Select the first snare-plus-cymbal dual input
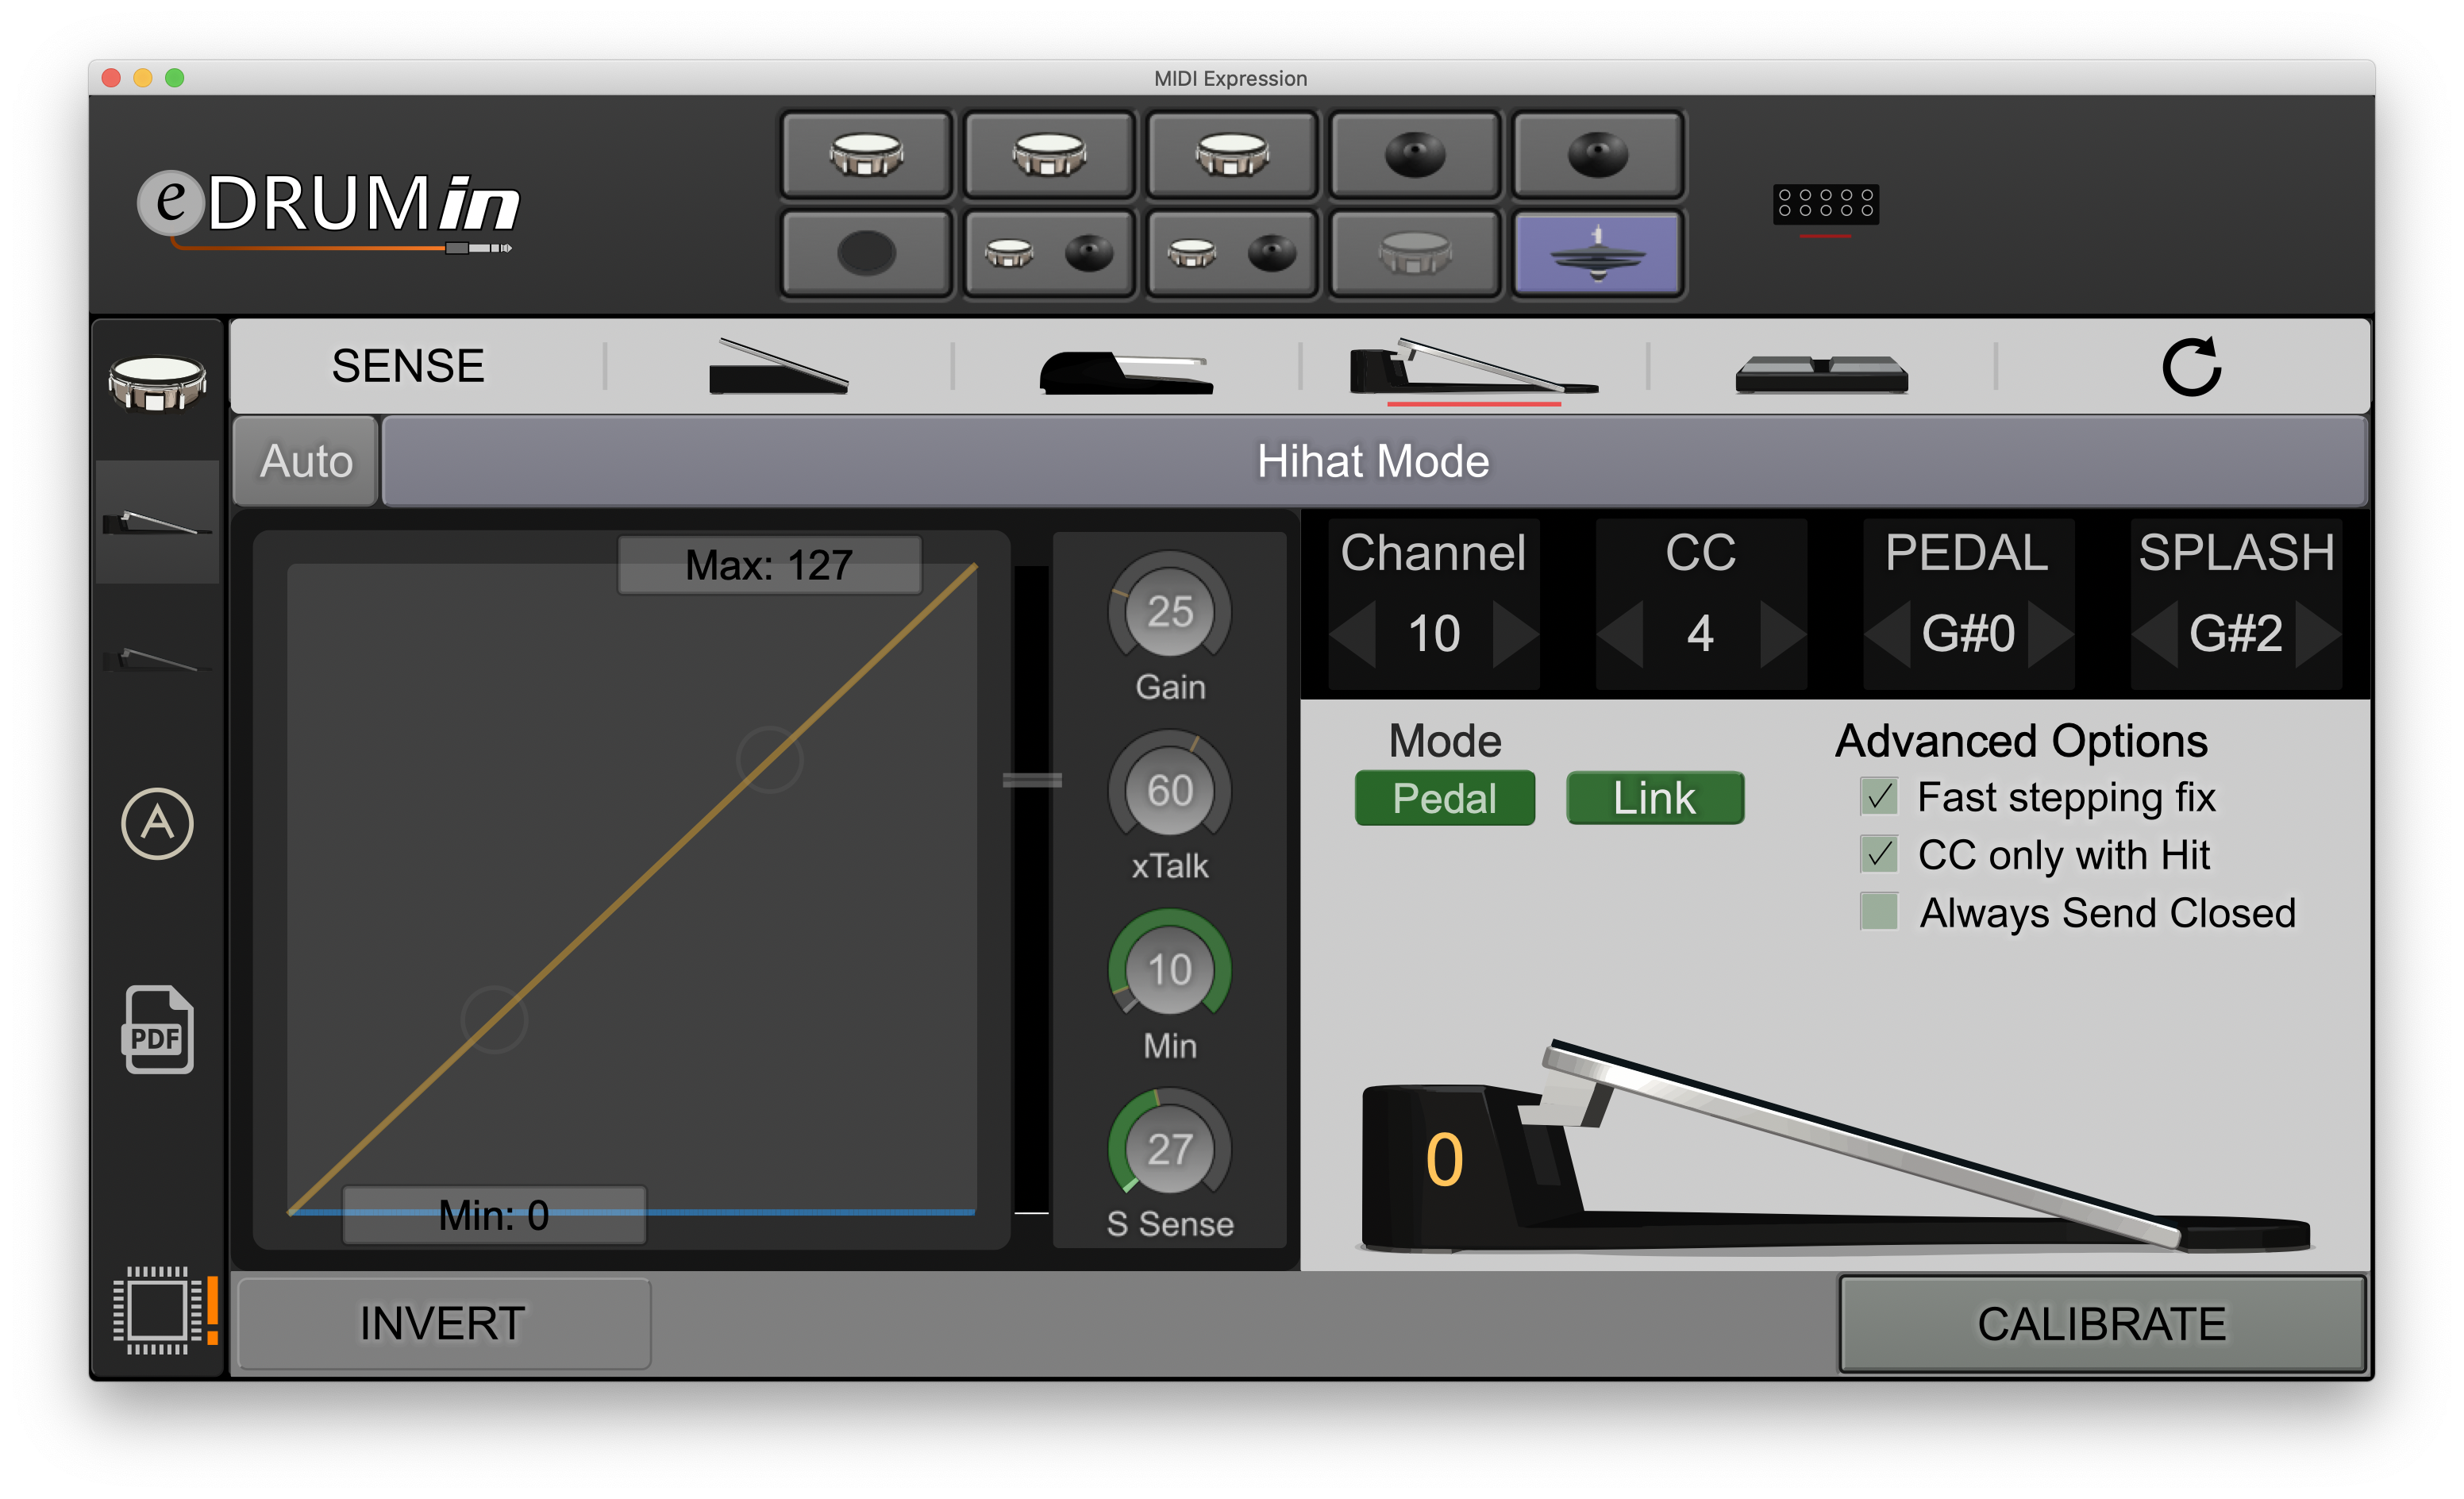This screenshot has width=2464, height=1499. (x=1049, y=253)
